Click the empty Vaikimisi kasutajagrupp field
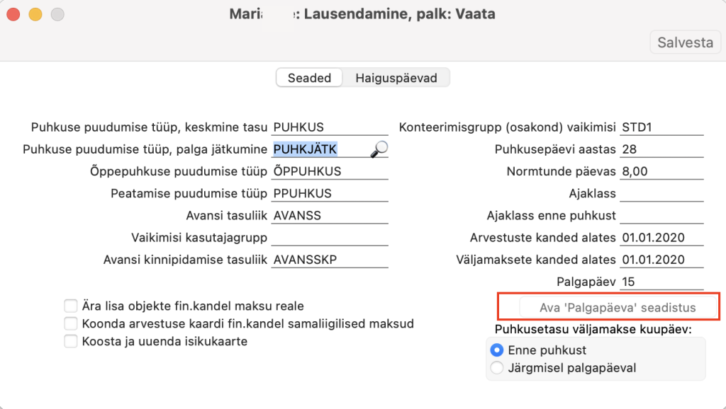Screen dimensions: 726x409 330,238
